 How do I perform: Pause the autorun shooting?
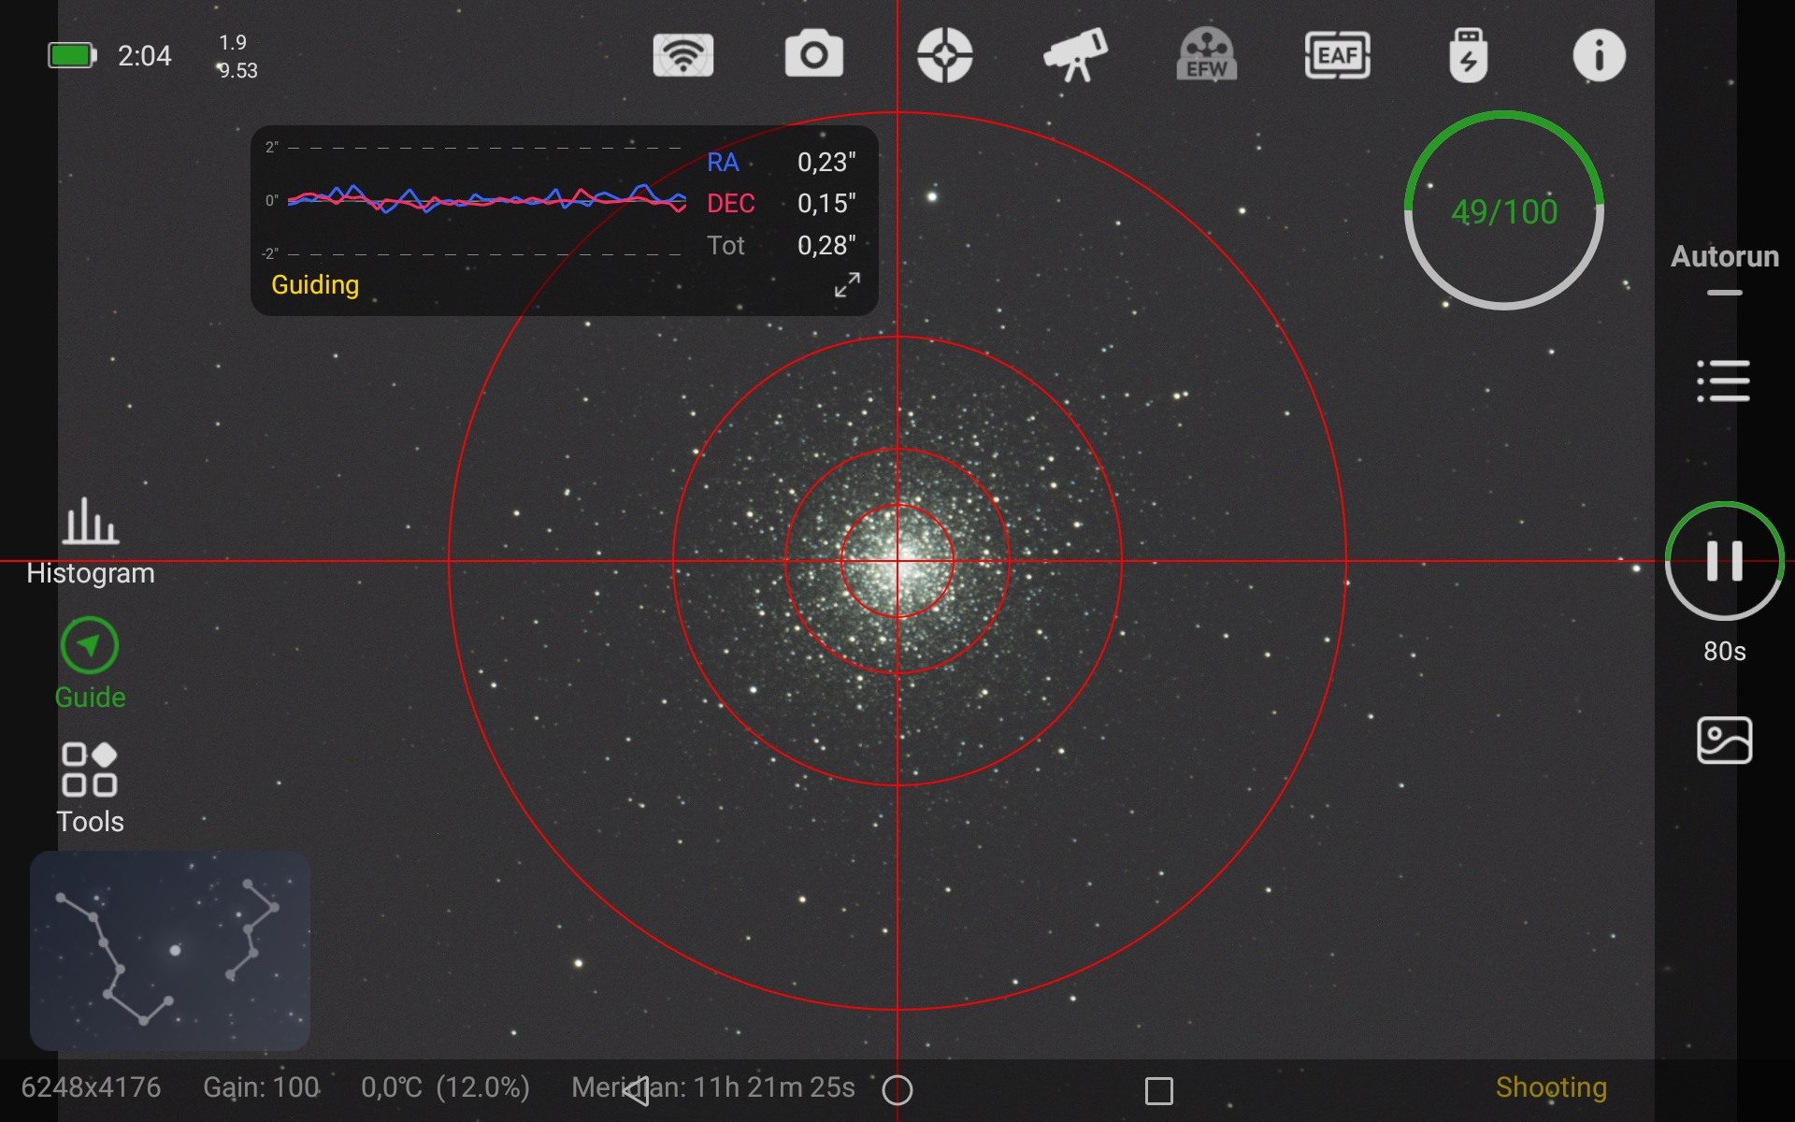pyautogui.click(x=1725, y=561)
